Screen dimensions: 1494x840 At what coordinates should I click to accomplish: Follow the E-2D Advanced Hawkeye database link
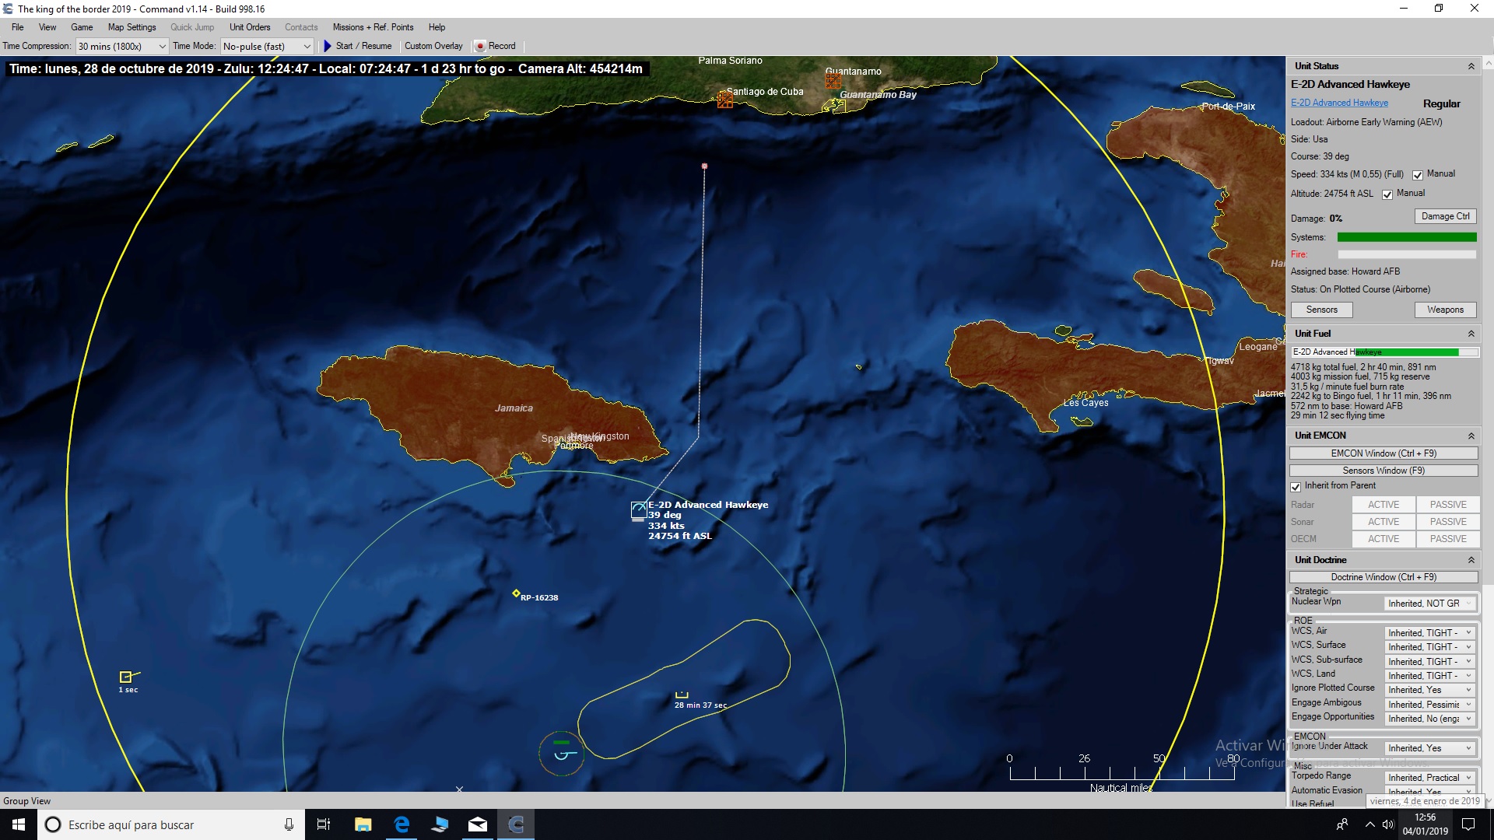(x=1338, y=102)
